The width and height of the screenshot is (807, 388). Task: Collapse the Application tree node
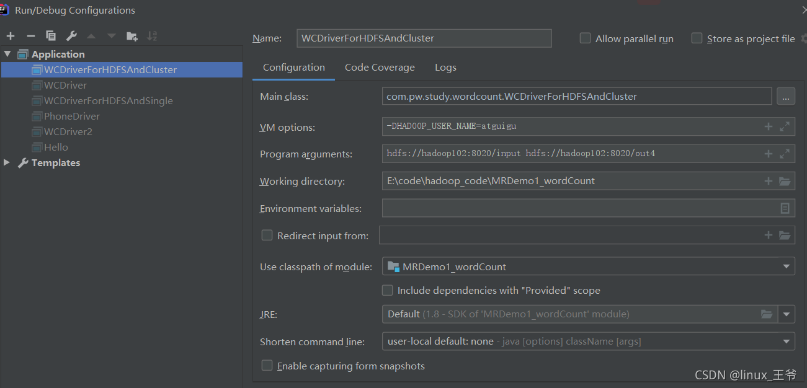pos(7,54)
